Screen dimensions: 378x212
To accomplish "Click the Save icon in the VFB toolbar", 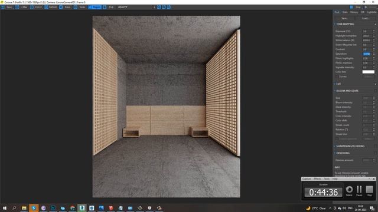I will 2,7.
